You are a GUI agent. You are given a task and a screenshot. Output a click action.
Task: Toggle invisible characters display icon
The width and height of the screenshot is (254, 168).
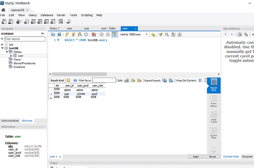point(173,34)
